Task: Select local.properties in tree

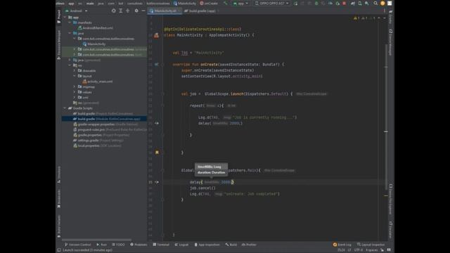Action: 97,145
